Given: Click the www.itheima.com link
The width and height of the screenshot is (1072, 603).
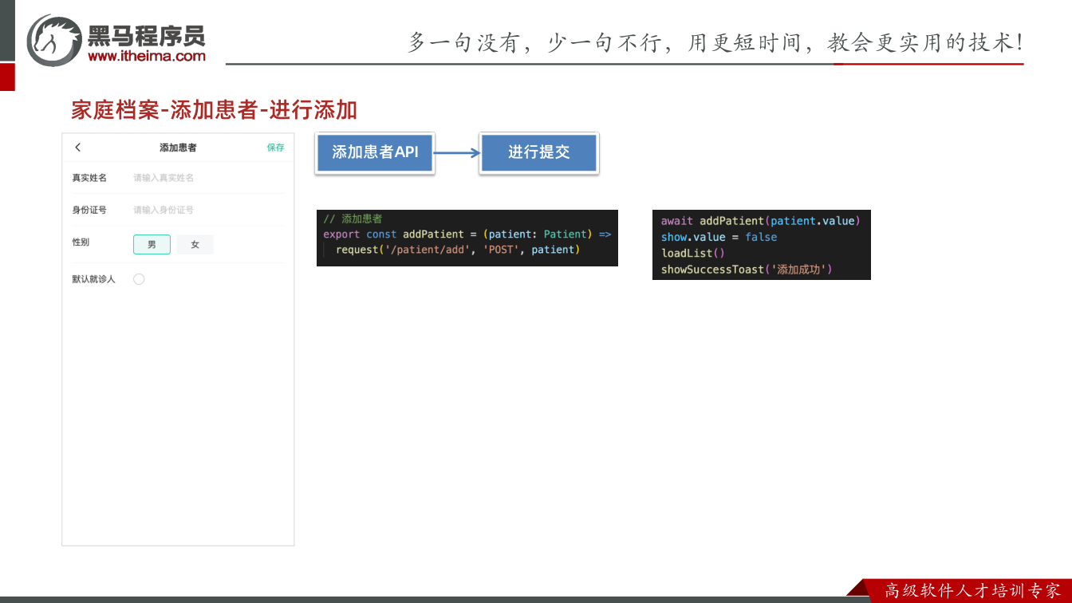Looking at the screenshot, I should (x=147, y=56).
